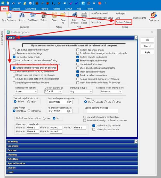Enable 'Use startup password and security'
The width and height of the screenshot is (161, 178).
click(x=14, y=50)
